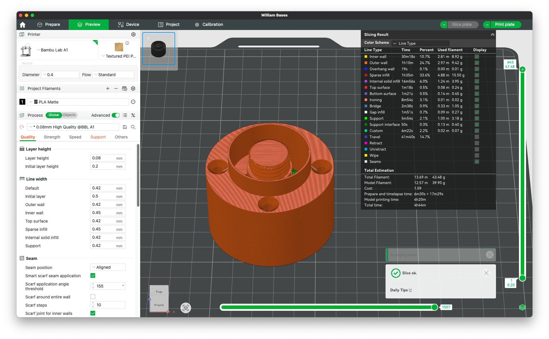549x339 pixels.
Task: Switch process scope to Global
Action: tap(54, 115)
